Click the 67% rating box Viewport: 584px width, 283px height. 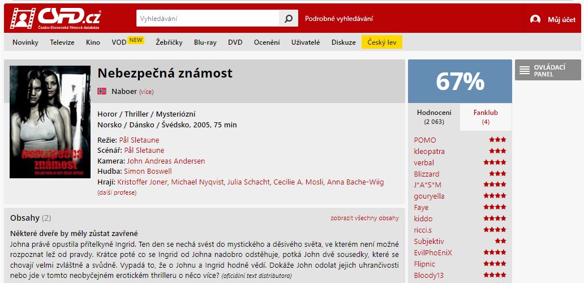point(460,81)
